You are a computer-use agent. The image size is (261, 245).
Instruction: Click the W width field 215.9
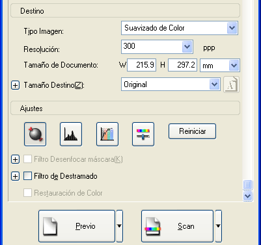(x=141, y=65)
